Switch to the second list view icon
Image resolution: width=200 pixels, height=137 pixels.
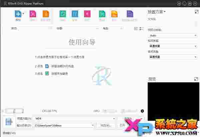pyautogui.click(x=142, y=28)
